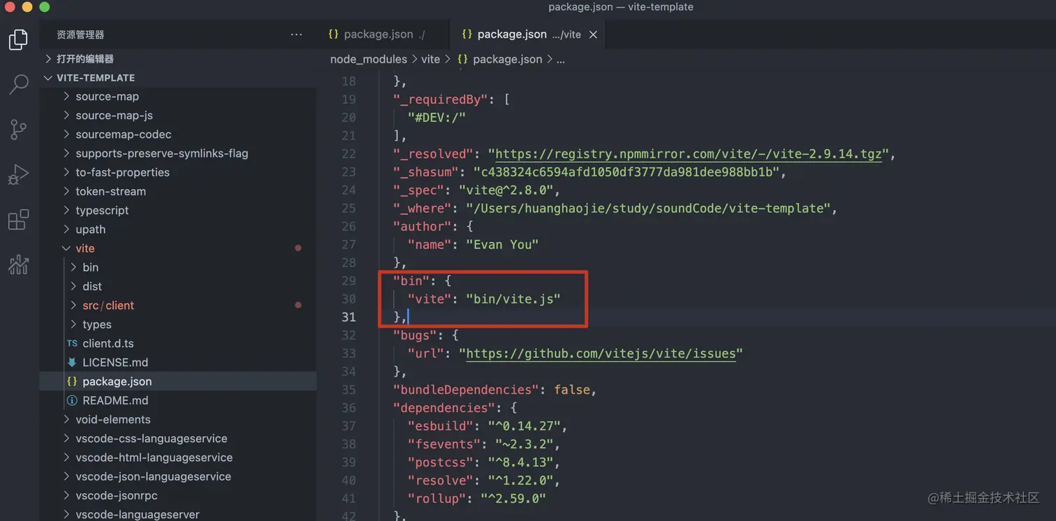Click node_modules in the breadcrumb
This screenshot has width=1056, height=521.
(369, 59)
